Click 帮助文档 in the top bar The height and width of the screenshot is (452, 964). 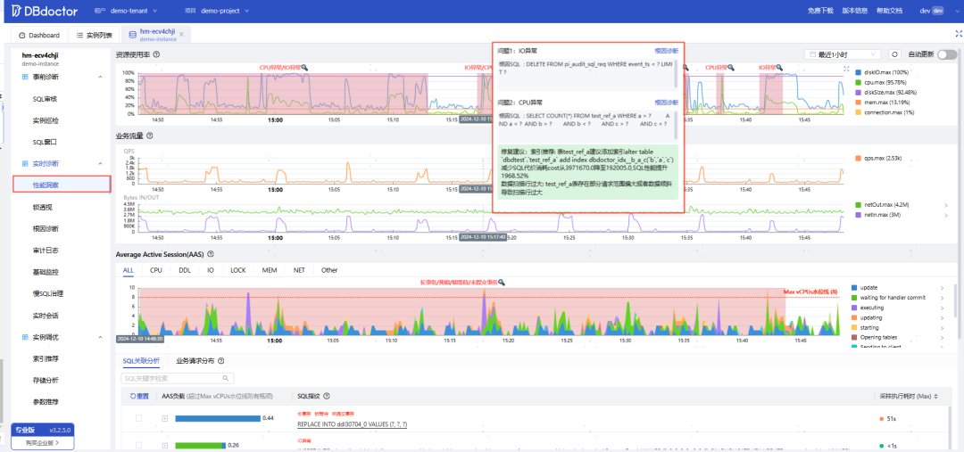[889, 11]
